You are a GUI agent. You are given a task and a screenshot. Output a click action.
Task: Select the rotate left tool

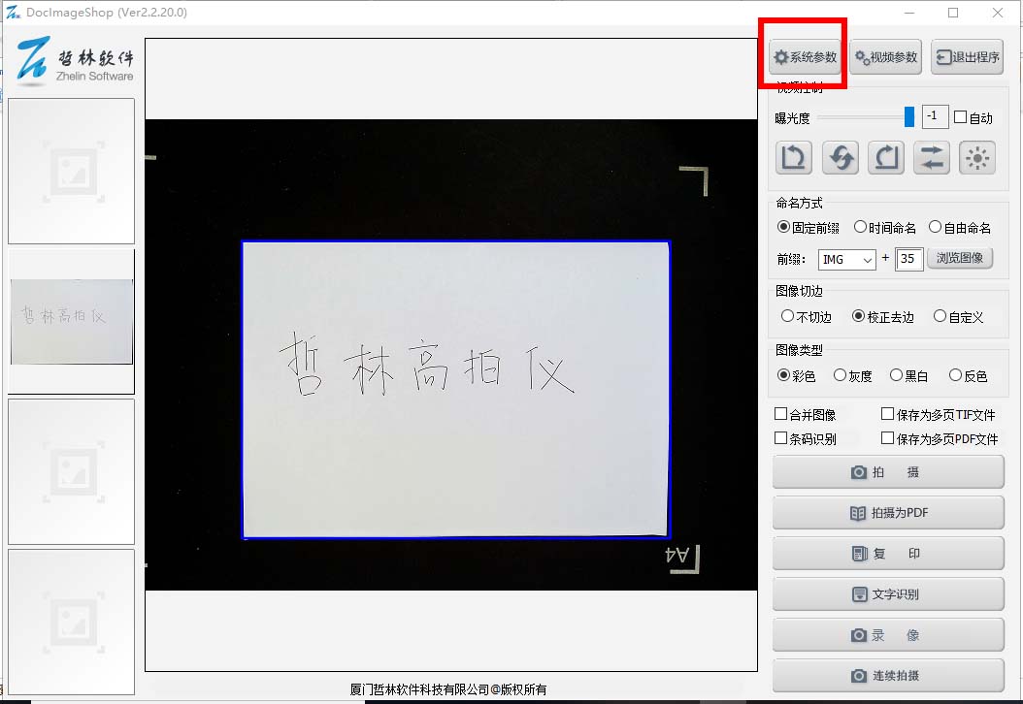click(x=794, y=157)
